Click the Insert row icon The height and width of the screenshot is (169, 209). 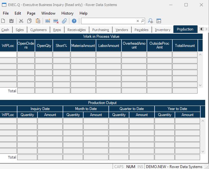click(48, 21)
